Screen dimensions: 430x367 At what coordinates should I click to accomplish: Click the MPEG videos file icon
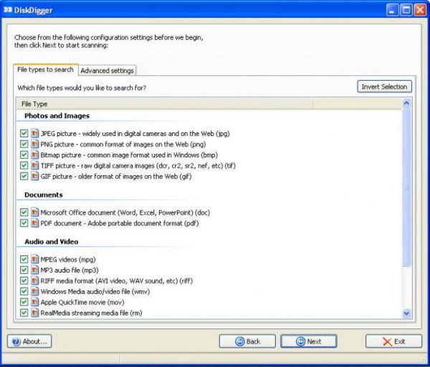[34, 259]
